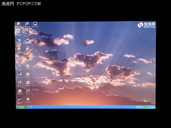Click the taskbar clock
This screenshot has width=171, height=128.
tap(153, 107)
